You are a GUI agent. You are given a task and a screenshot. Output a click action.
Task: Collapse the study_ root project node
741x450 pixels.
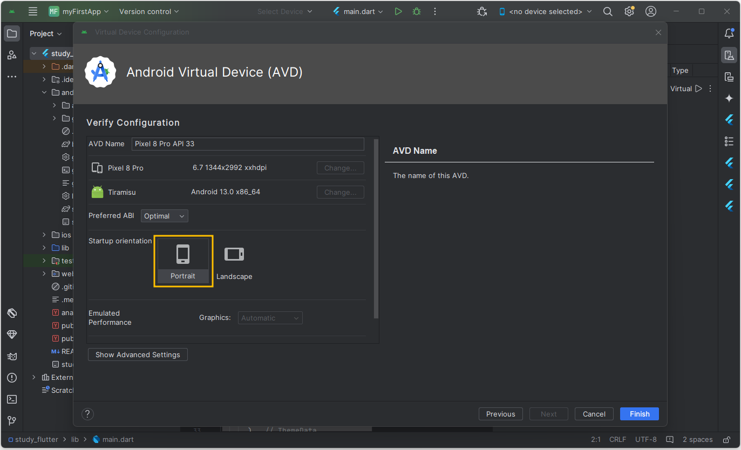click(34, 53)
